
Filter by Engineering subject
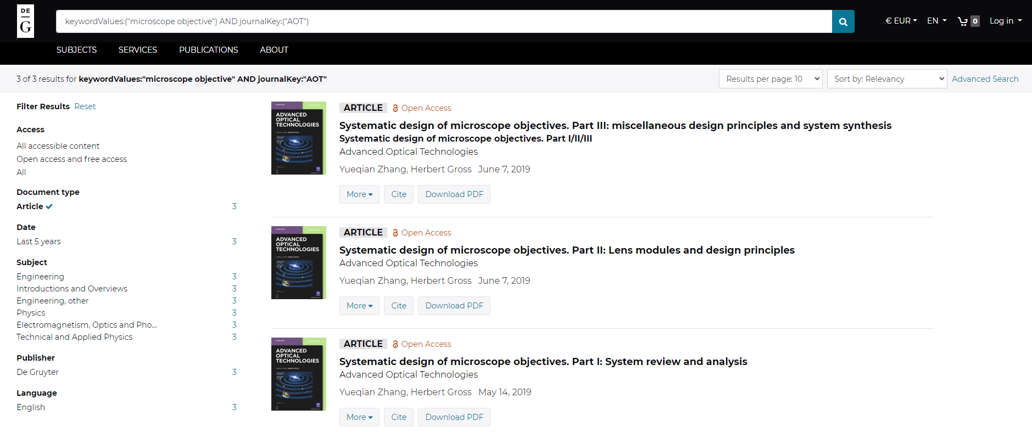[x=41, y=277]
